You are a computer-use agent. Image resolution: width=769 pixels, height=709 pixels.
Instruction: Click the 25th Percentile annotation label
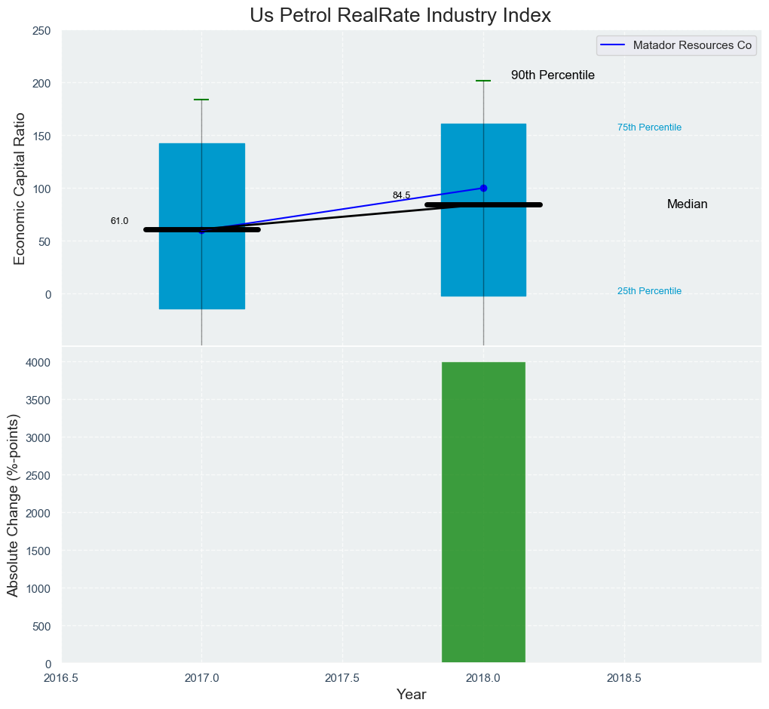pos(649,291)
